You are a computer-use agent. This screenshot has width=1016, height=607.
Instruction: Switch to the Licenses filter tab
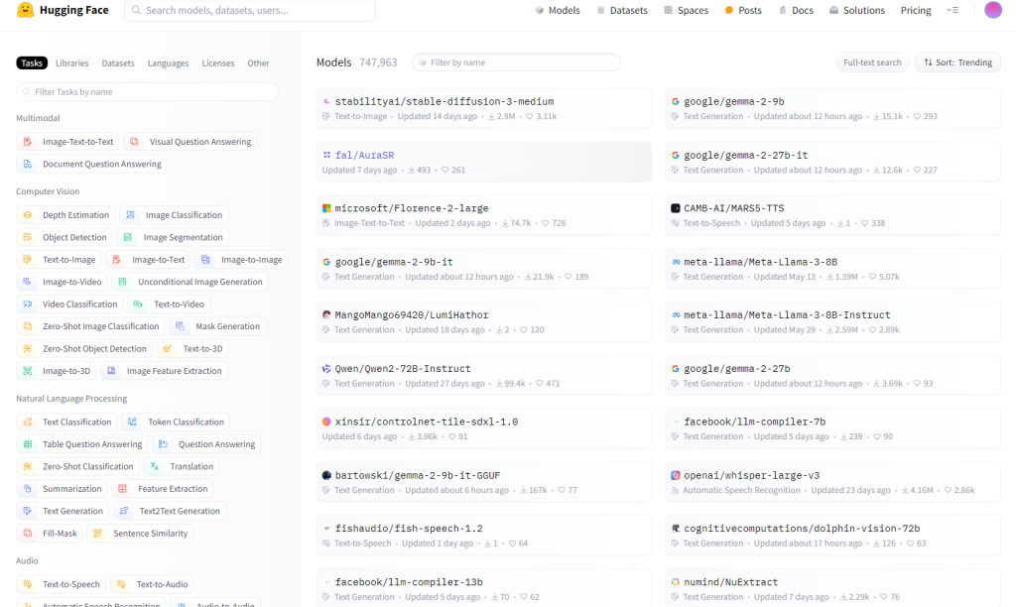(x=218, y=63)
